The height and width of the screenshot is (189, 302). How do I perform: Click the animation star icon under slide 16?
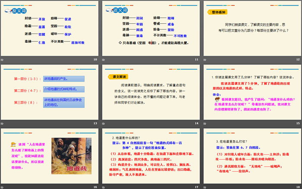click(x=2, y=187)
